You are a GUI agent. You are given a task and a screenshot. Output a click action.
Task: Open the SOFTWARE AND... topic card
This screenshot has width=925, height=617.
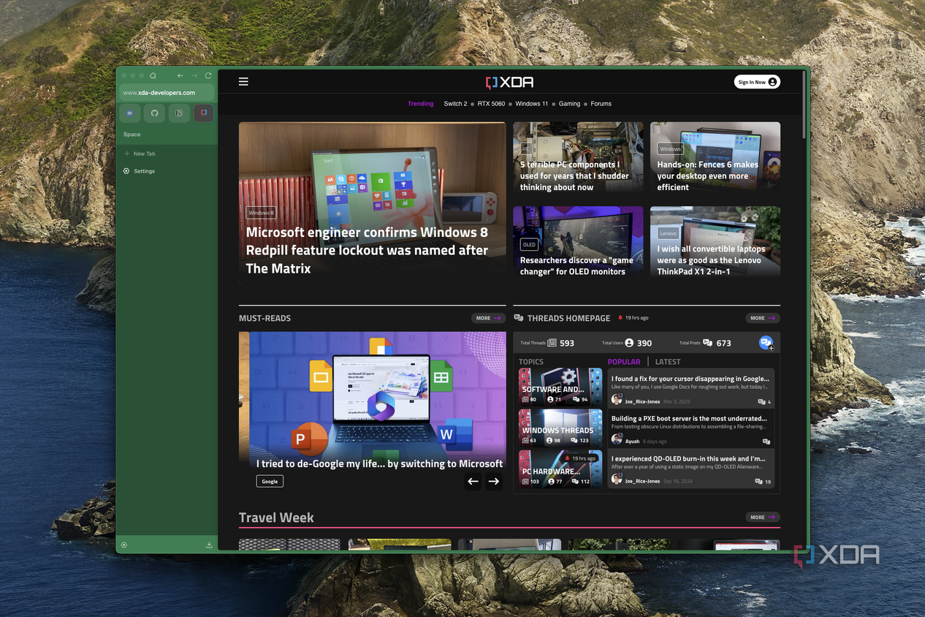560,387
